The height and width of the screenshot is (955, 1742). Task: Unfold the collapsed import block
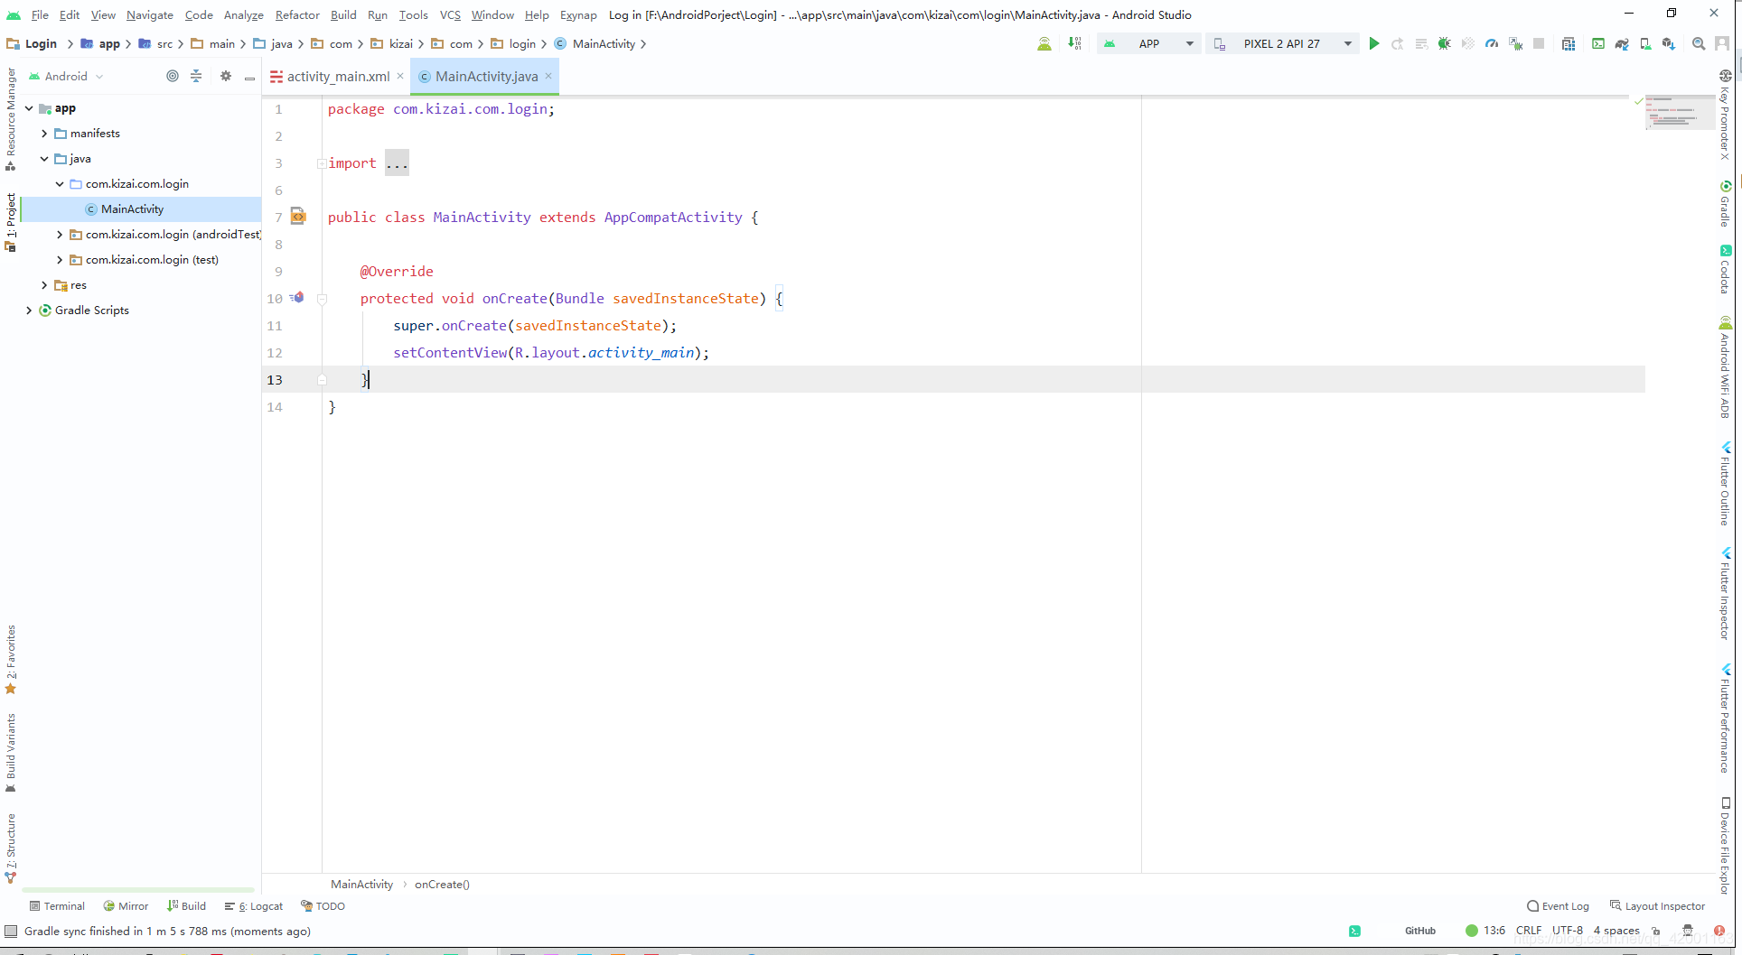322,163
